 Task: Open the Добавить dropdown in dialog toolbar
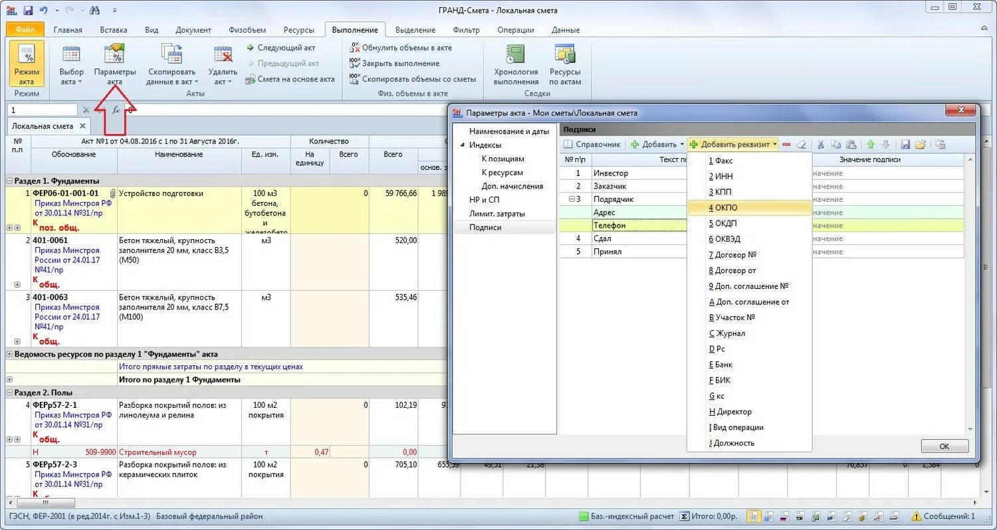pos(657,144)
